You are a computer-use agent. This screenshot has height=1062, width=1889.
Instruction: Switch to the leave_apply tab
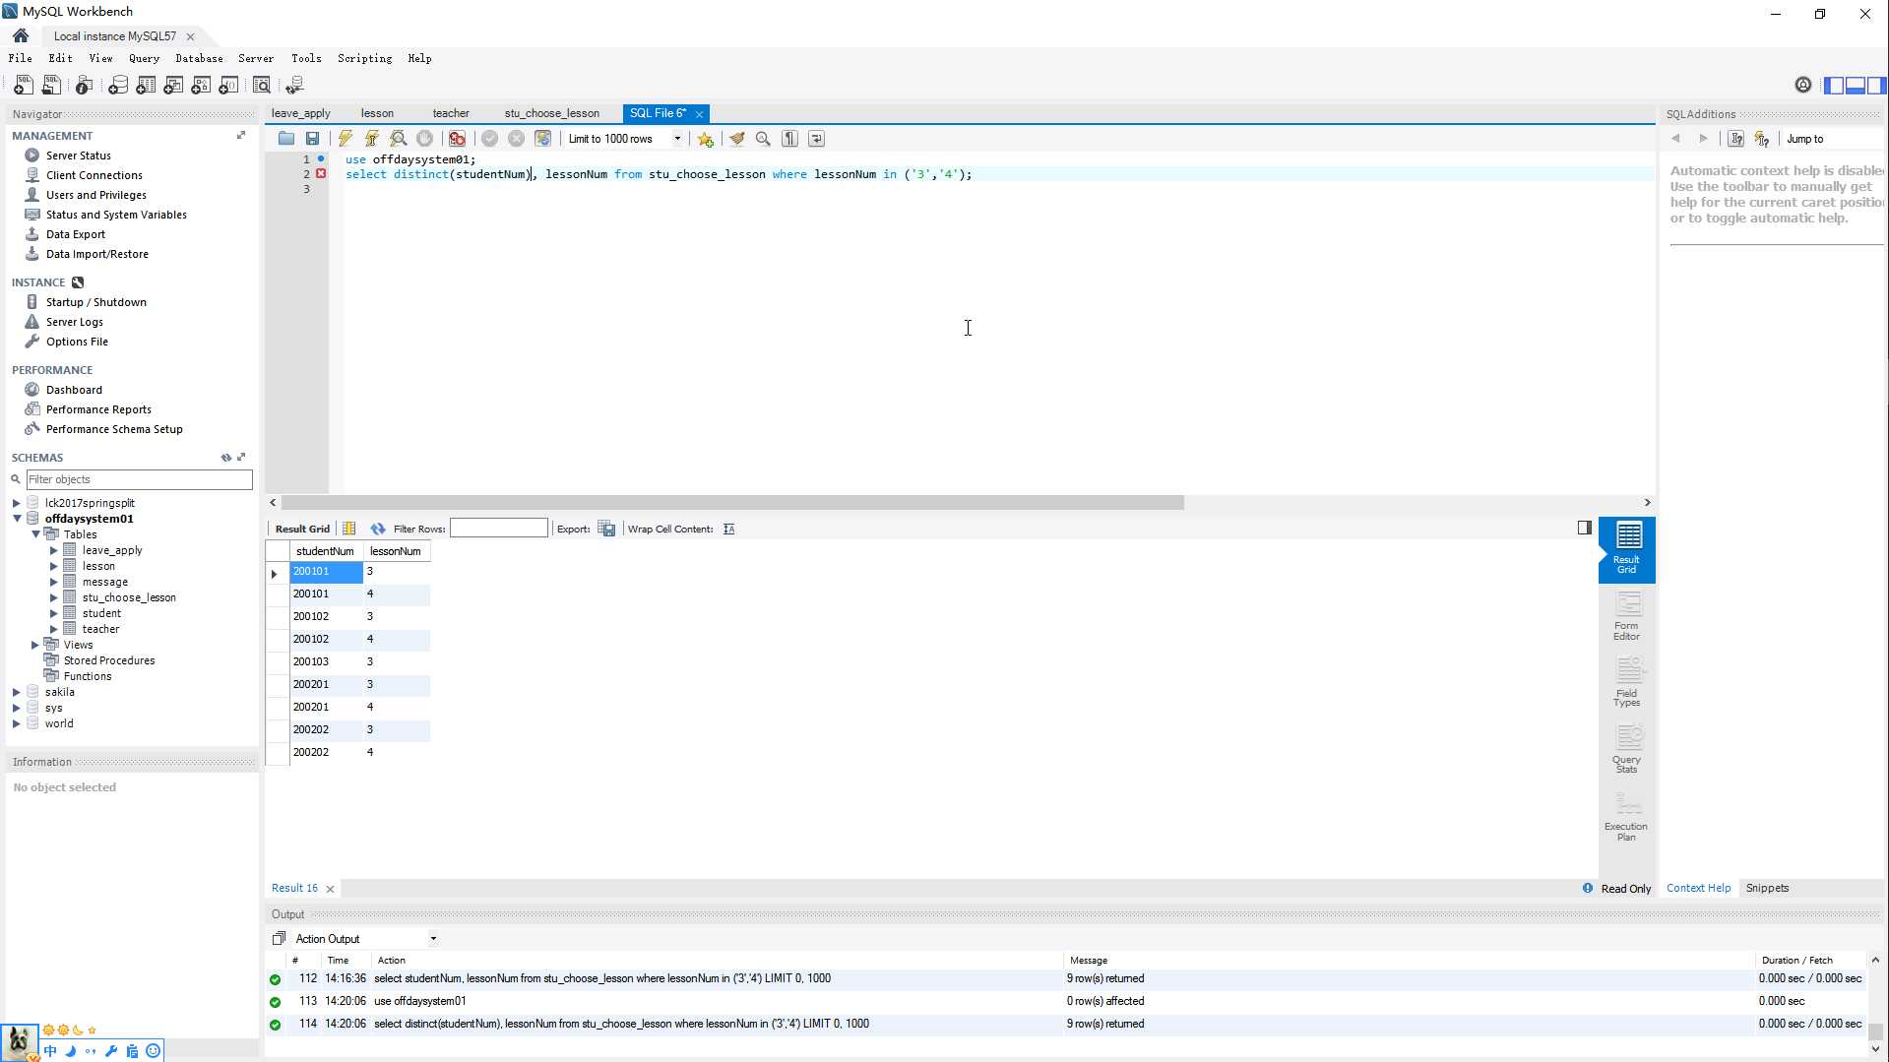(x=301, y=113)
